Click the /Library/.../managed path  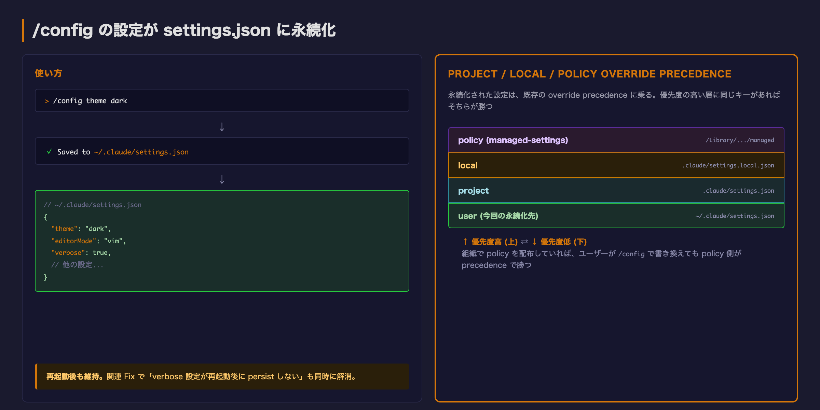[x=740, y=140]
